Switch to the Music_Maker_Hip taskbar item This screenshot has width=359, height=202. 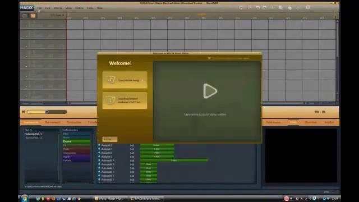click(111, 199)
